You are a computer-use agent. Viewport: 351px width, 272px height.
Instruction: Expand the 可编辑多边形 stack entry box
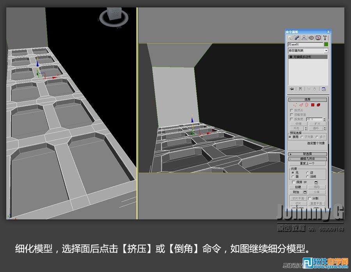(291, 57)
